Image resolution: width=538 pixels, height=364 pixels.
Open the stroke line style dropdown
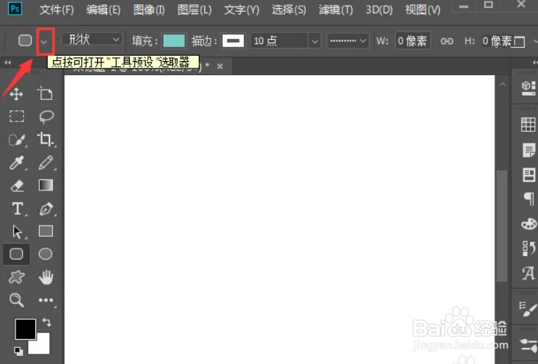tap(348, 41)
